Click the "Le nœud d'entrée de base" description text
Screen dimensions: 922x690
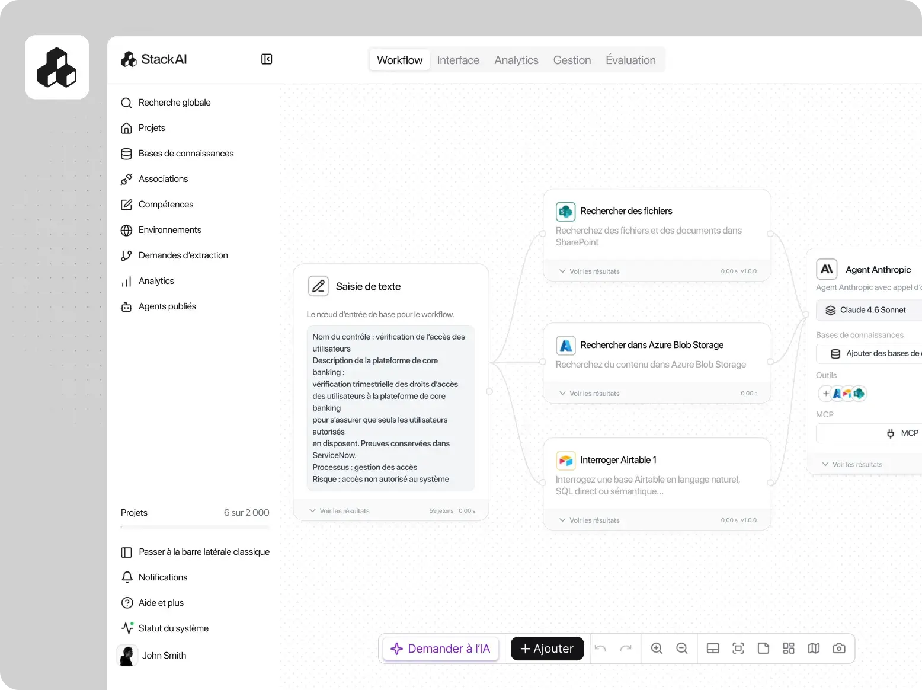click(380, 315)
